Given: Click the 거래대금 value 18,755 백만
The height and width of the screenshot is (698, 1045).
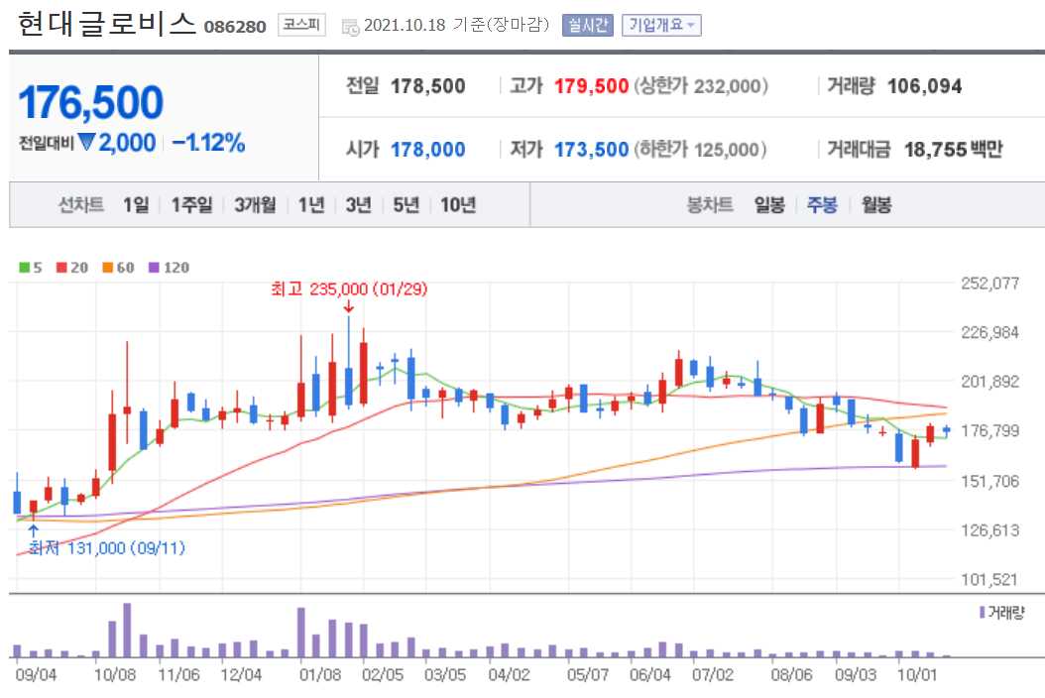Looking at the screenshot, I should 953,150.
